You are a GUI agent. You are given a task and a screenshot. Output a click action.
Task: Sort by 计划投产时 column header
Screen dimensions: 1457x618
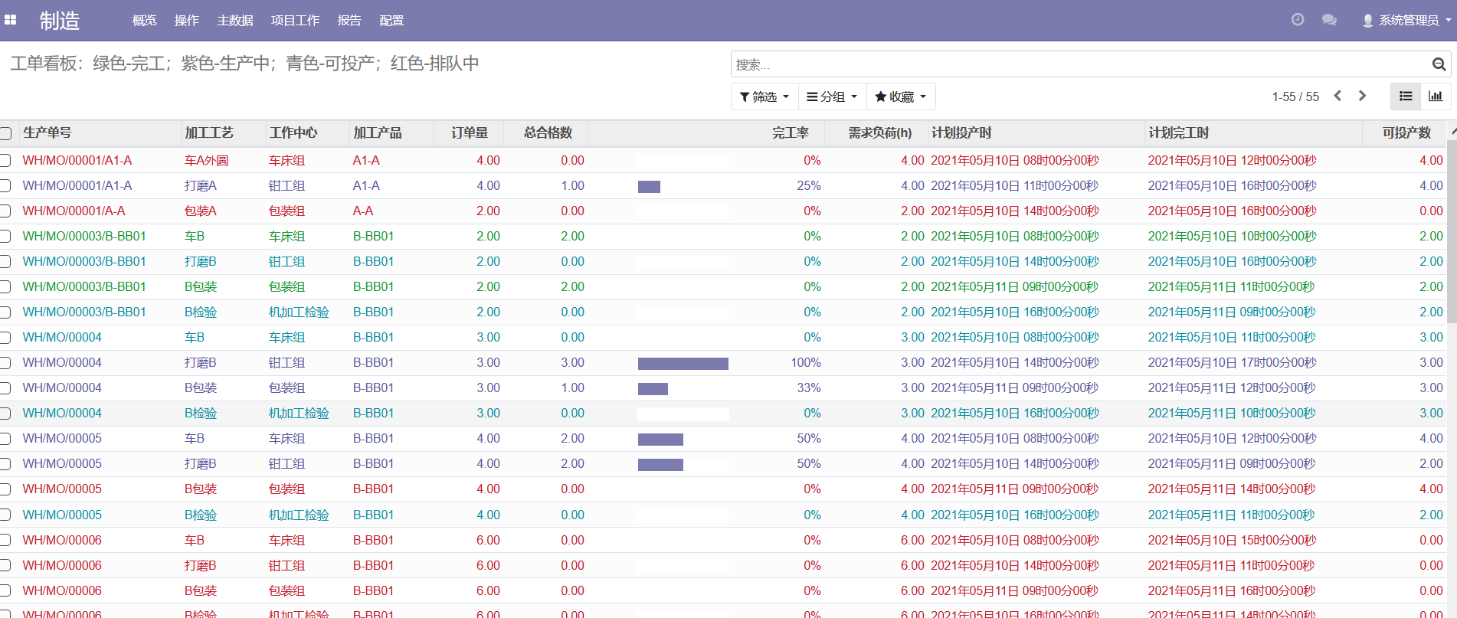pyautogui.click(x=961, y=133)
